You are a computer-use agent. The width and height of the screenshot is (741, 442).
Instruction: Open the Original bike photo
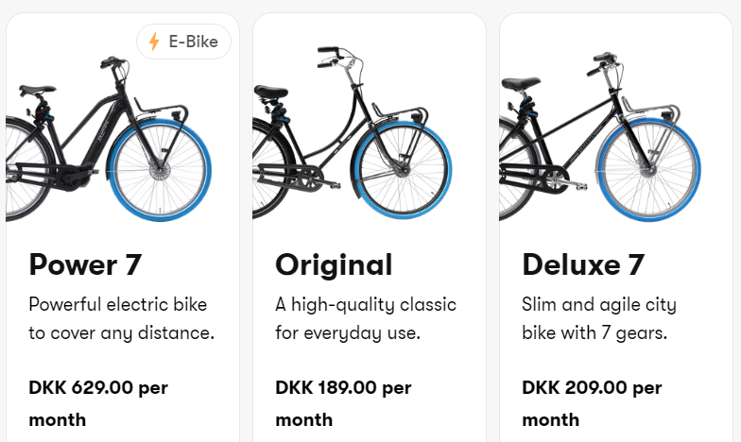coord(354,137)
